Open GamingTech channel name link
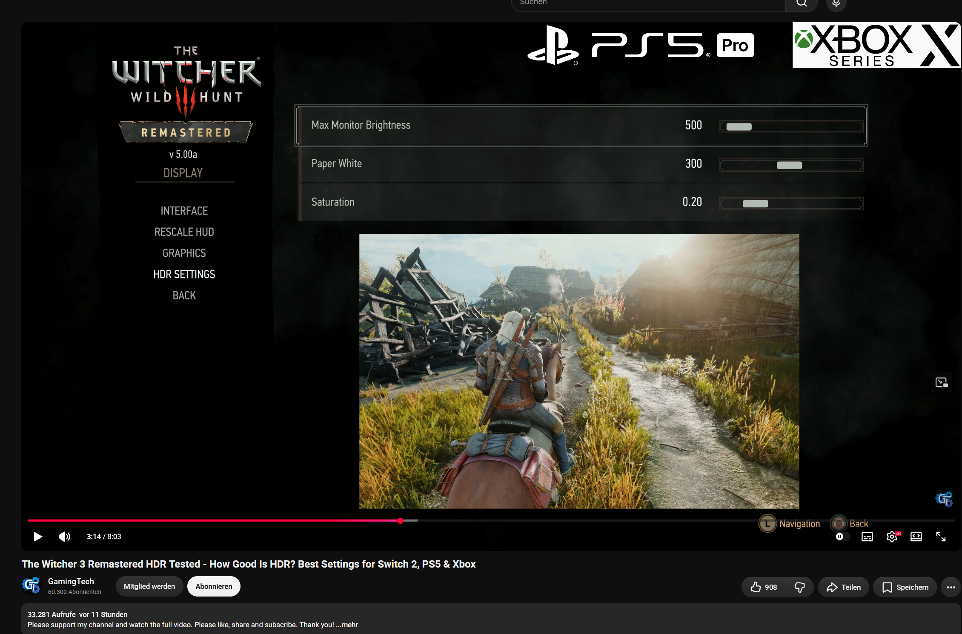This screenshot has width=962, height=634. click(x=71, y=581)
